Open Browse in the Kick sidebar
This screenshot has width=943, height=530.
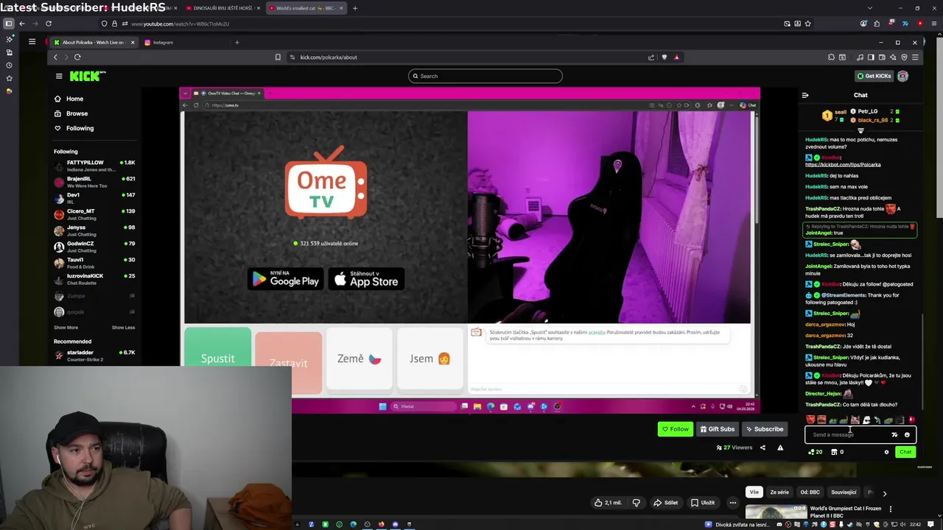pos(77,113)
